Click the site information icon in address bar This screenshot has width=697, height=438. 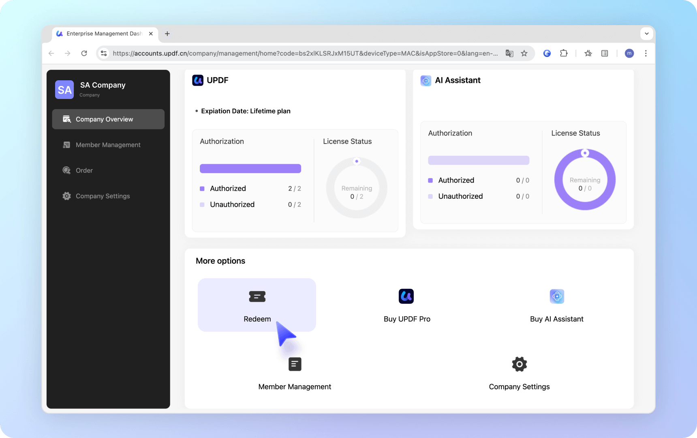coord(104,53)
